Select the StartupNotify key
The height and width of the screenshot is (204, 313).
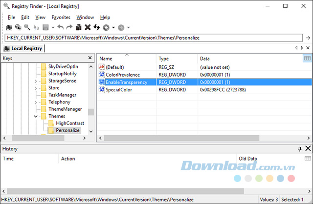click(x=63, y=74)
